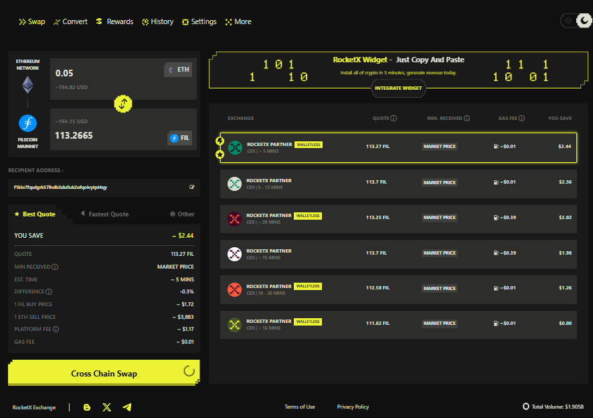Screen dimensions: 593x418
Task: Click the yellow coin icon next to RocketX Exchange
Action: click(87, 407)
